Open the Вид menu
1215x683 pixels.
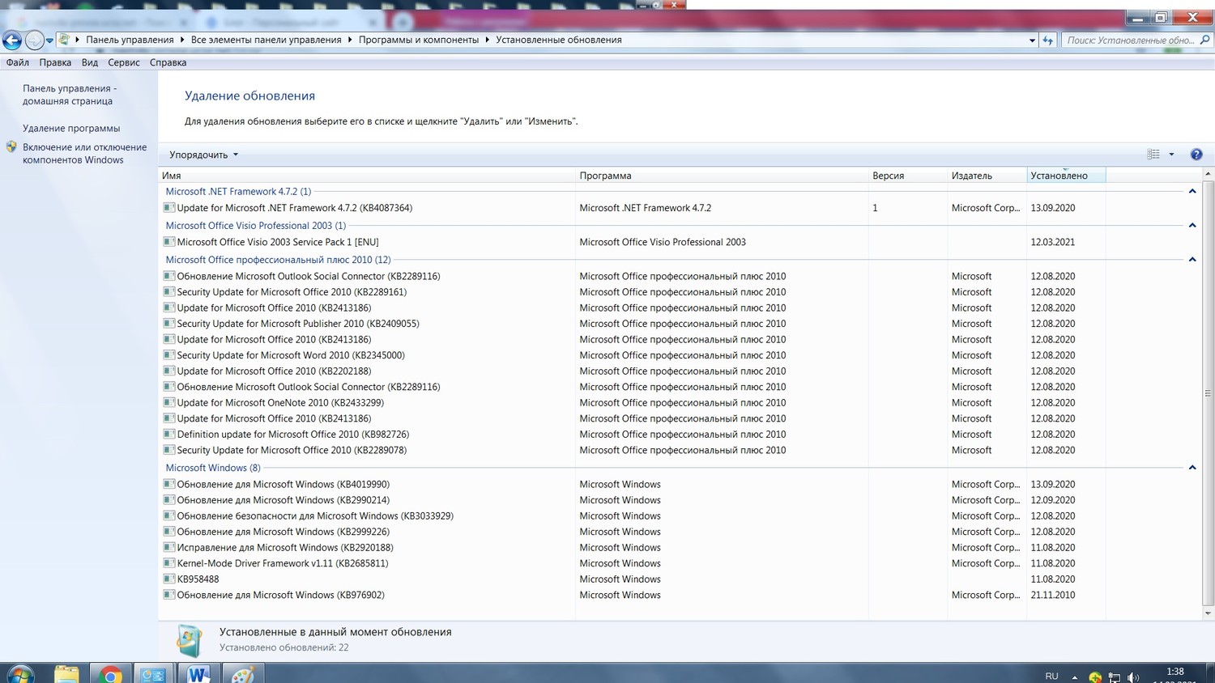pyautogui.click(x=90, y=62)
